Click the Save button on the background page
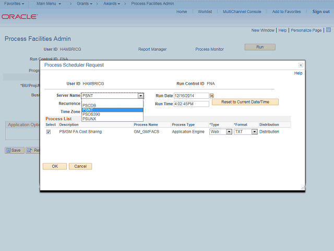The width and height of the screenshot is (334, 251). coord(15,150)
